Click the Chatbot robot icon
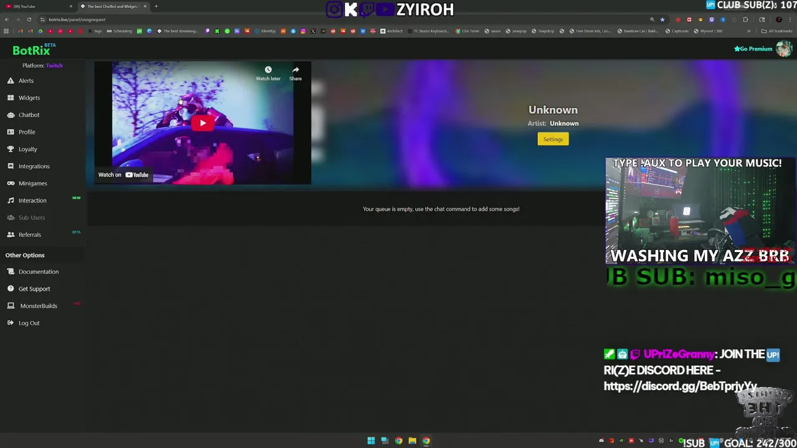This screenshot has width=797, height=448. (x=11, y=115)
